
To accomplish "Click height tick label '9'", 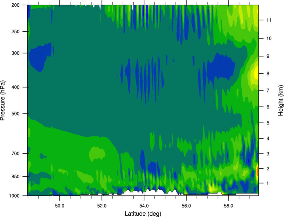I will coord(268,56).
